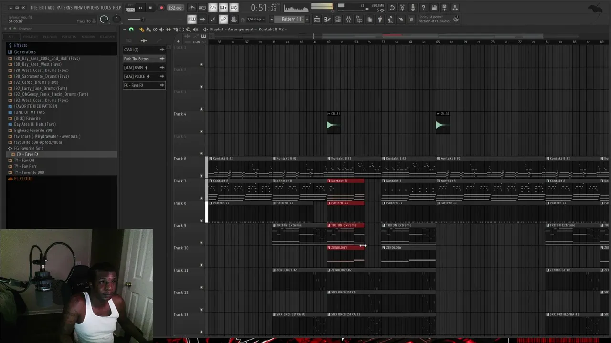Click the export render icon
This screenshot has width=611, height=343.
pos(444,8)
